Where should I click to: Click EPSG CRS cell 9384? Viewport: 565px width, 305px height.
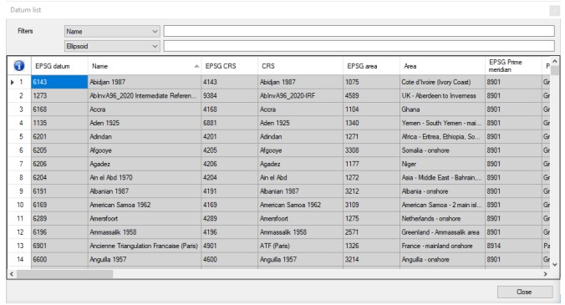coord(230,96)
